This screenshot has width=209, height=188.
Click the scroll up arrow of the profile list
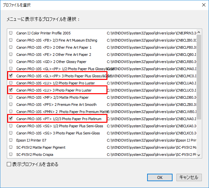click(199, 32)
